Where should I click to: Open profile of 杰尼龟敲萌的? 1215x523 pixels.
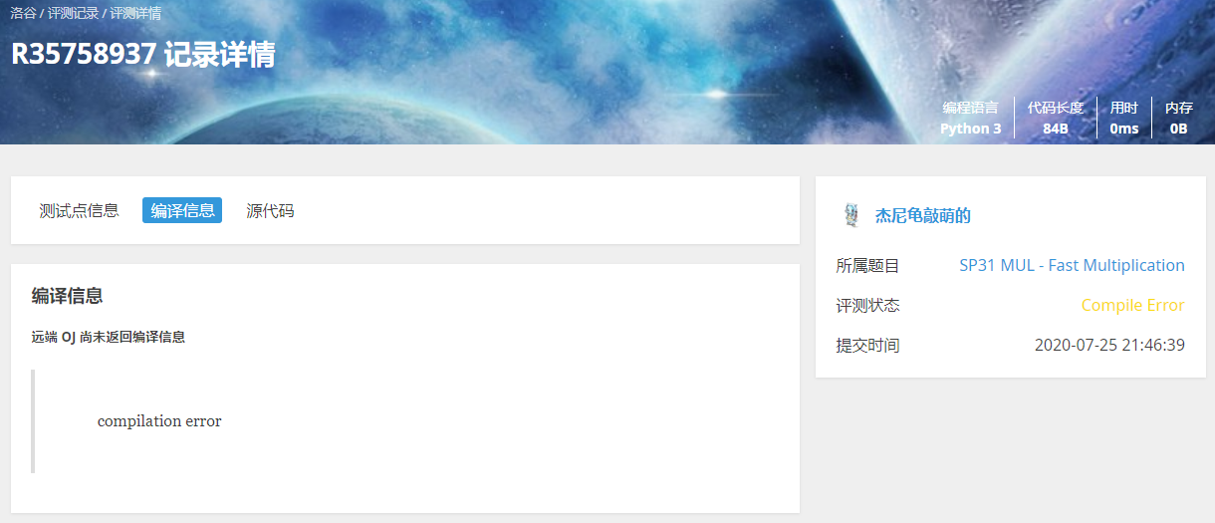pos(922,215)
